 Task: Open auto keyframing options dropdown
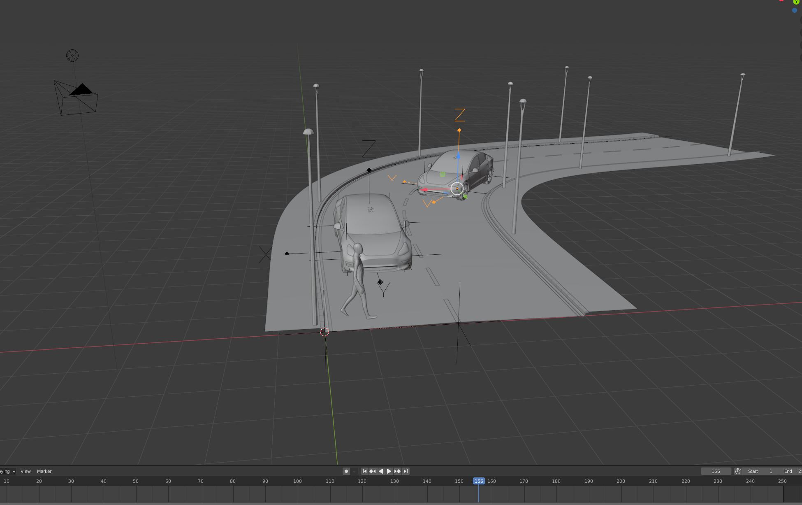(x=354, y=471)
